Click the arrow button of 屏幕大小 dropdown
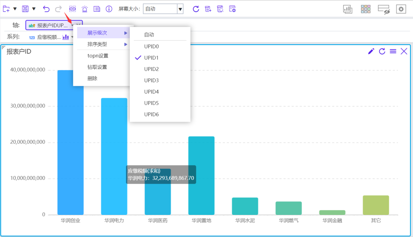 pos(180,9)
